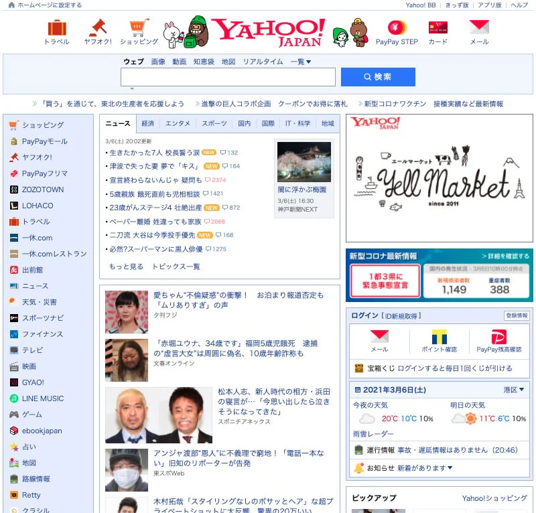Switch to the 経済 news tab

point(147,123)
